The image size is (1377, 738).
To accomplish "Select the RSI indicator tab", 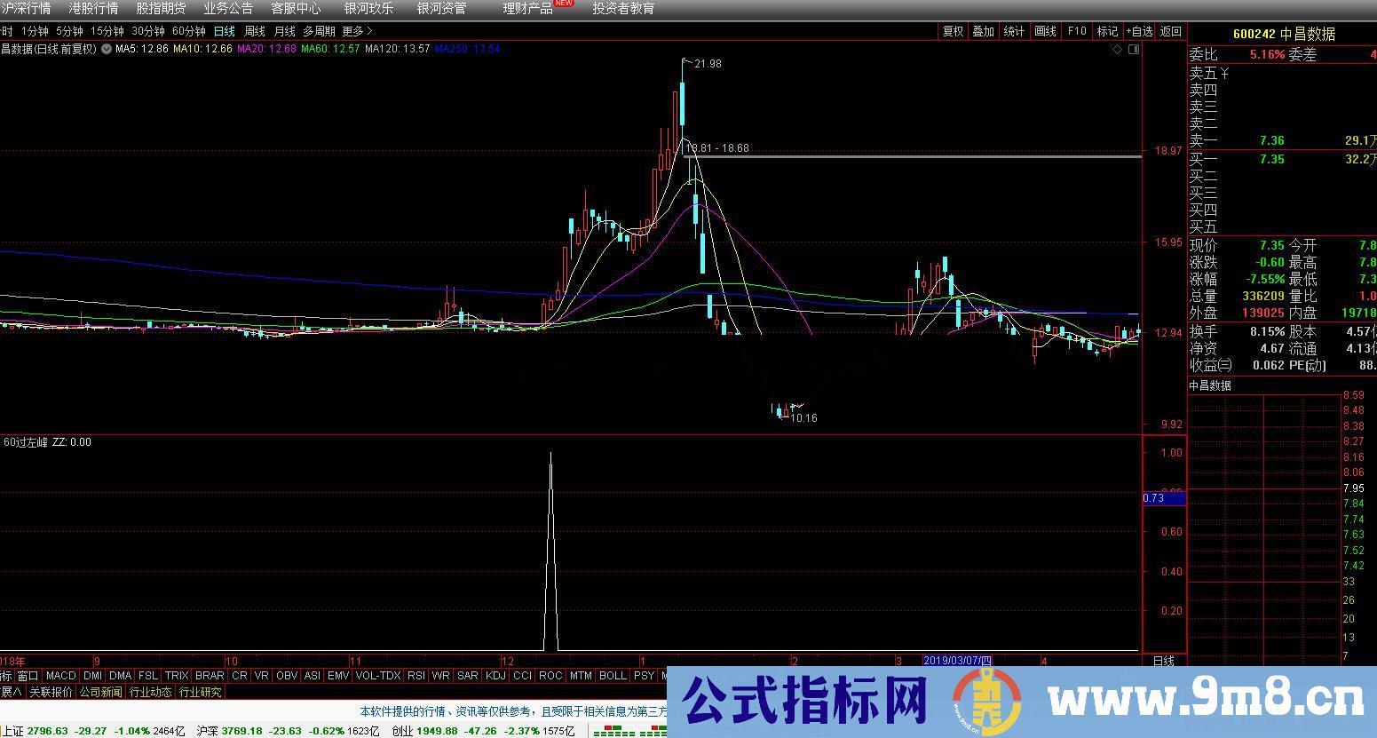I will click(x=416, y=676).
